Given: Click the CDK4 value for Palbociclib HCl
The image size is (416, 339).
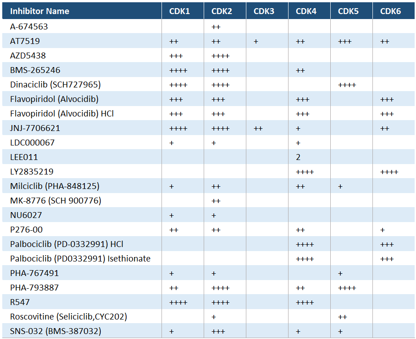Looking at the screenshot, I should [x=305, y=244].
